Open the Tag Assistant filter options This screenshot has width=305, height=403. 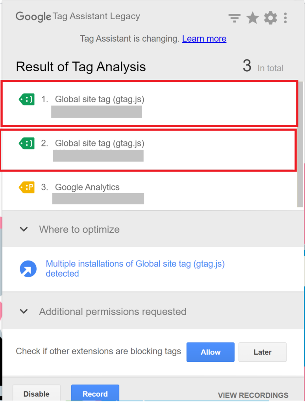tap(234, 18)
